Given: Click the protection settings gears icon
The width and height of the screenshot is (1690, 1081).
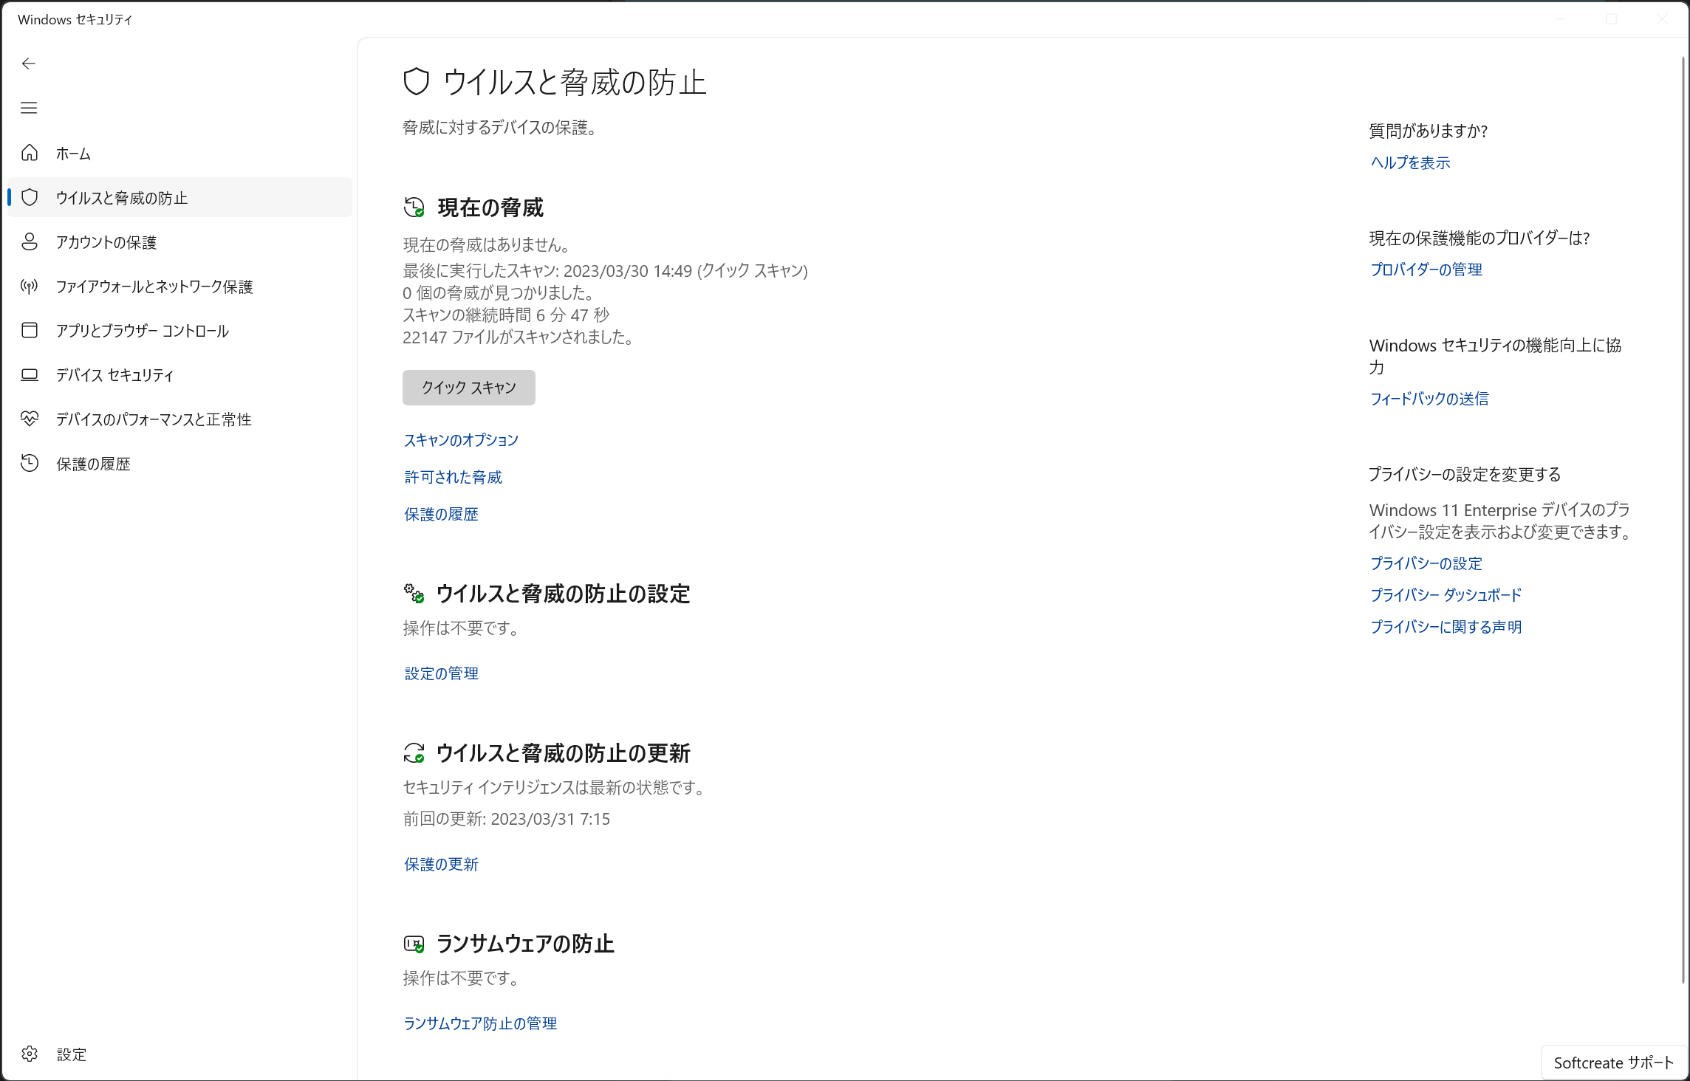Looking at the screenshot, I should click(x=414, y=593).
